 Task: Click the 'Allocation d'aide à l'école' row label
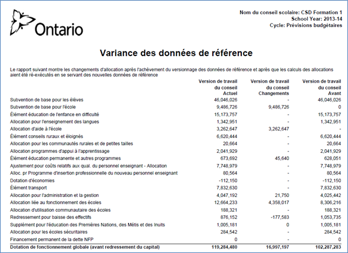pyautogui.click(x=36, y=129)
